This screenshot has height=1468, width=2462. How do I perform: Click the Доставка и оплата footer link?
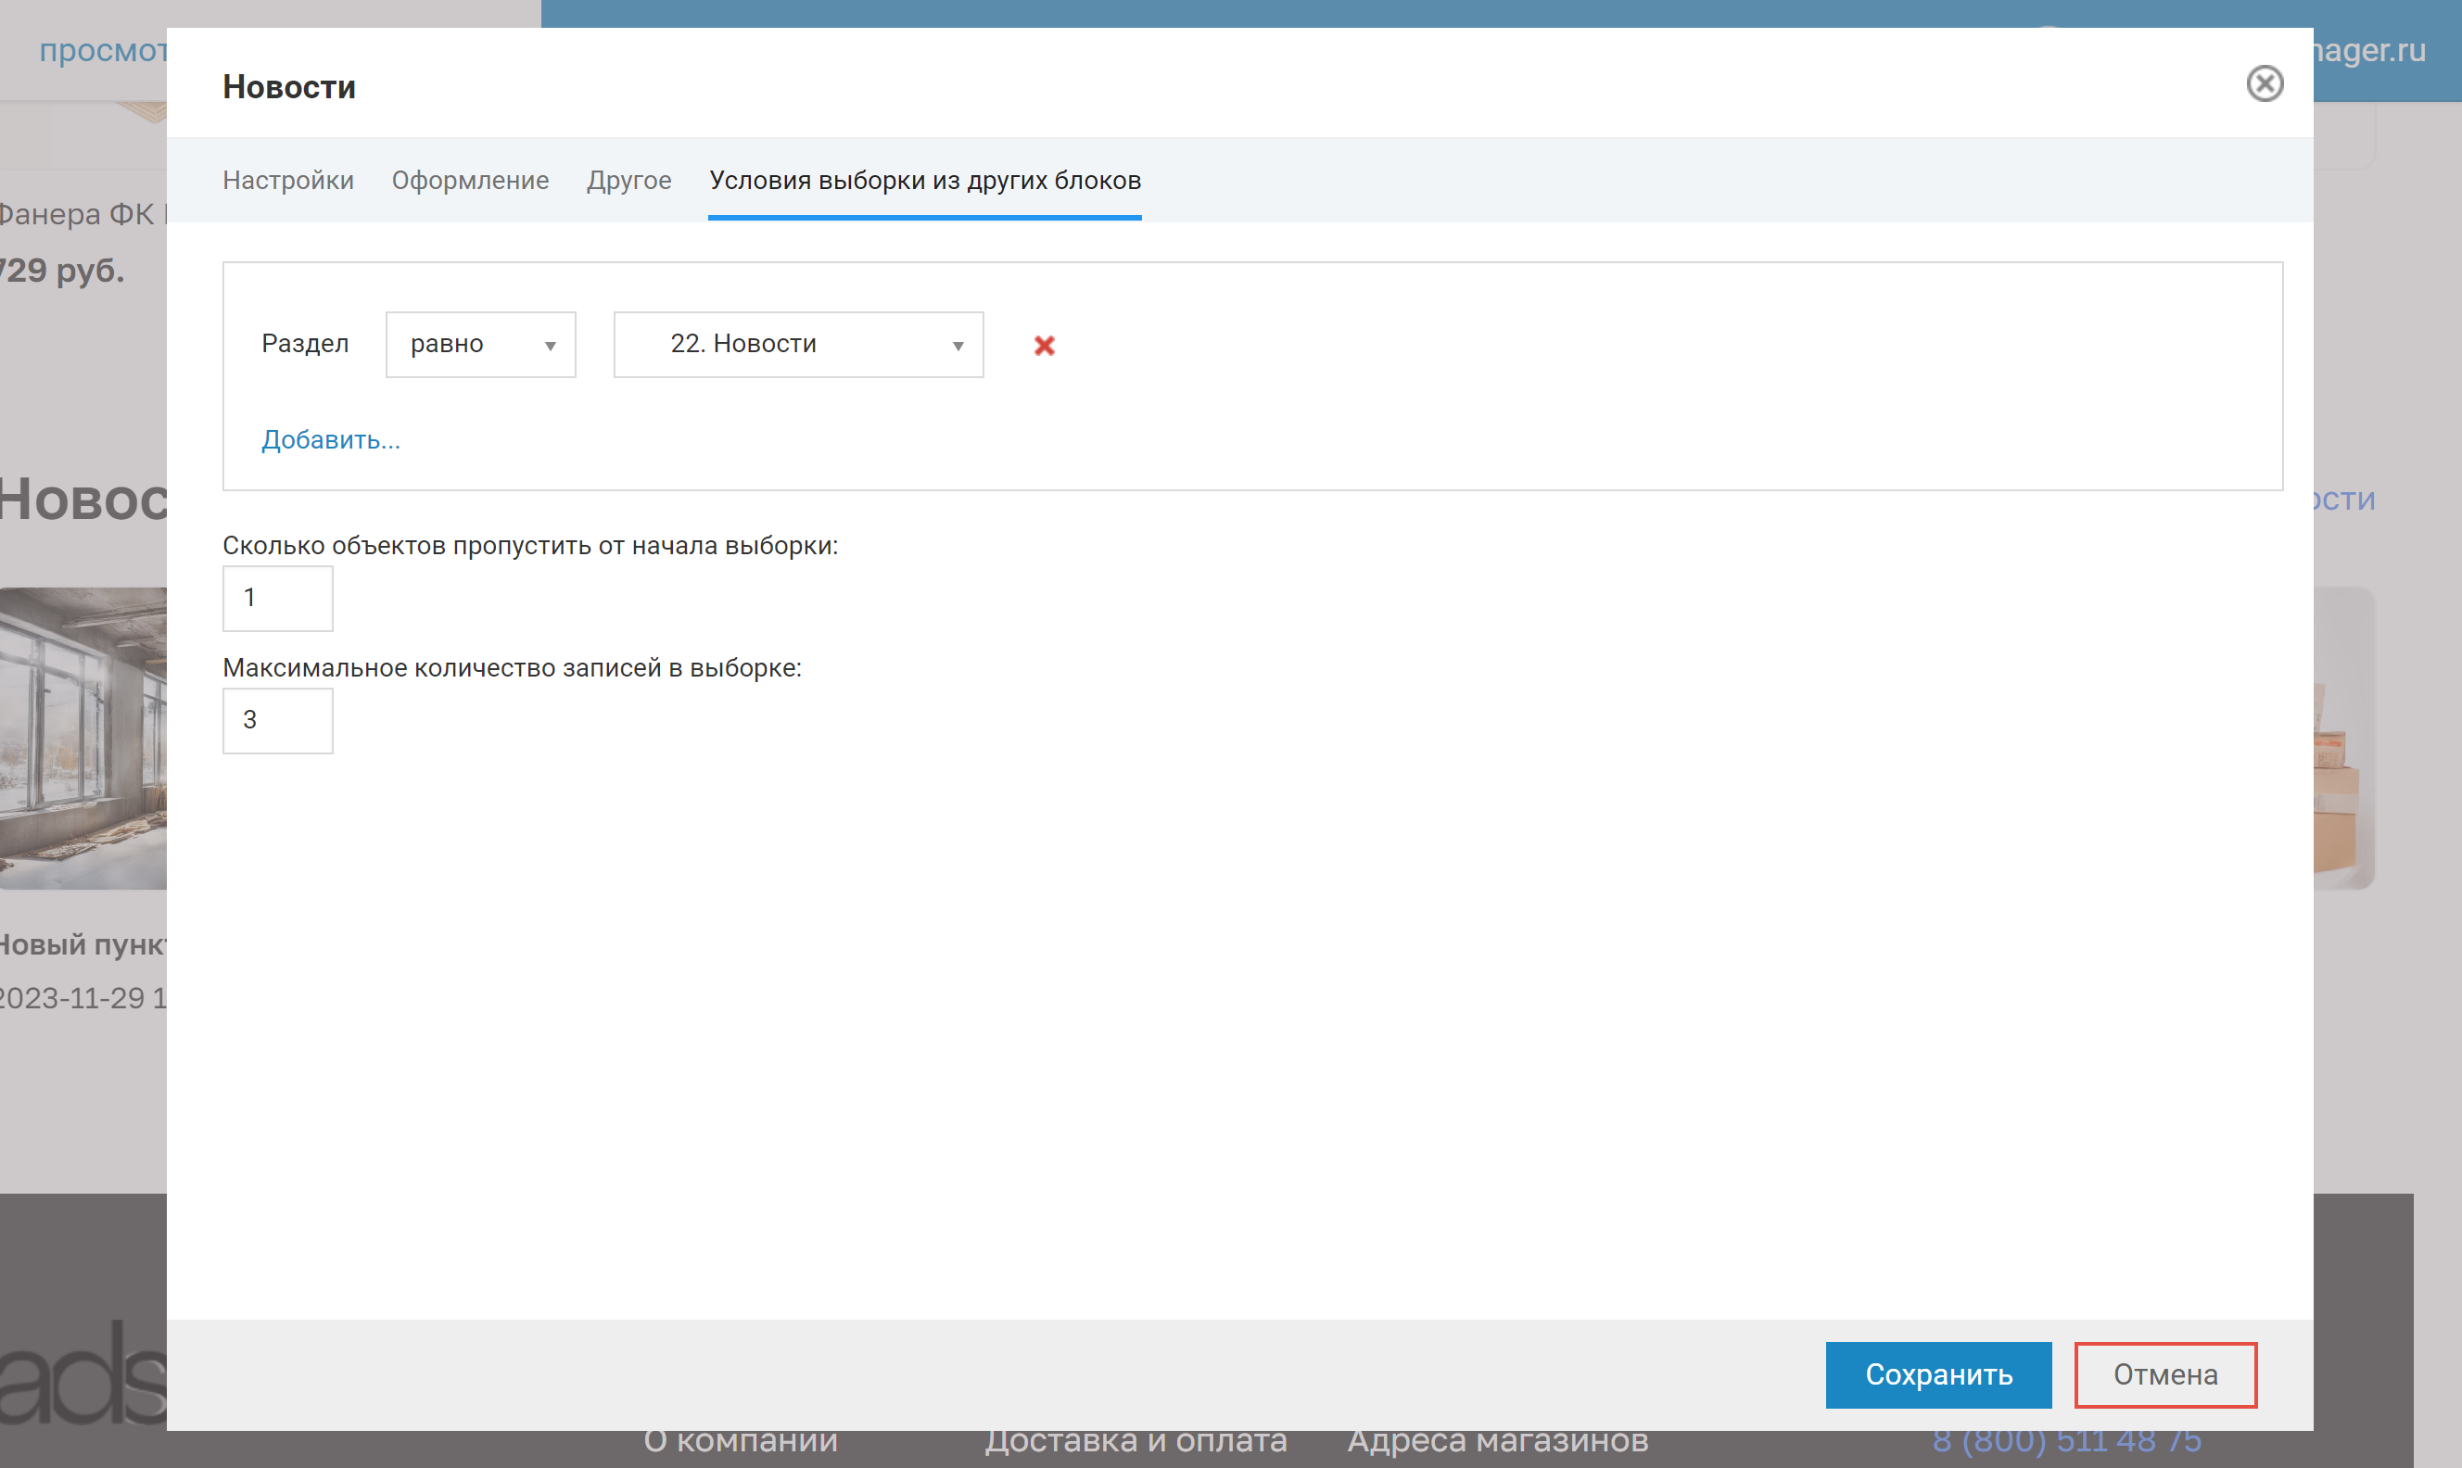tap(1135, 1442)
